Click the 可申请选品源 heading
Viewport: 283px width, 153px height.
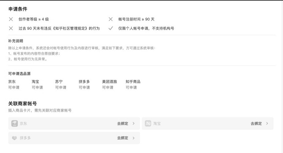tap(19, 74)
